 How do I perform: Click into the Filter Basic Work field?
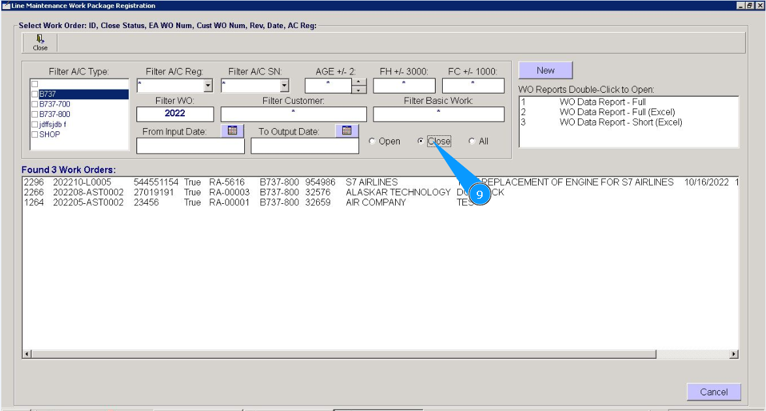[439, 114]
